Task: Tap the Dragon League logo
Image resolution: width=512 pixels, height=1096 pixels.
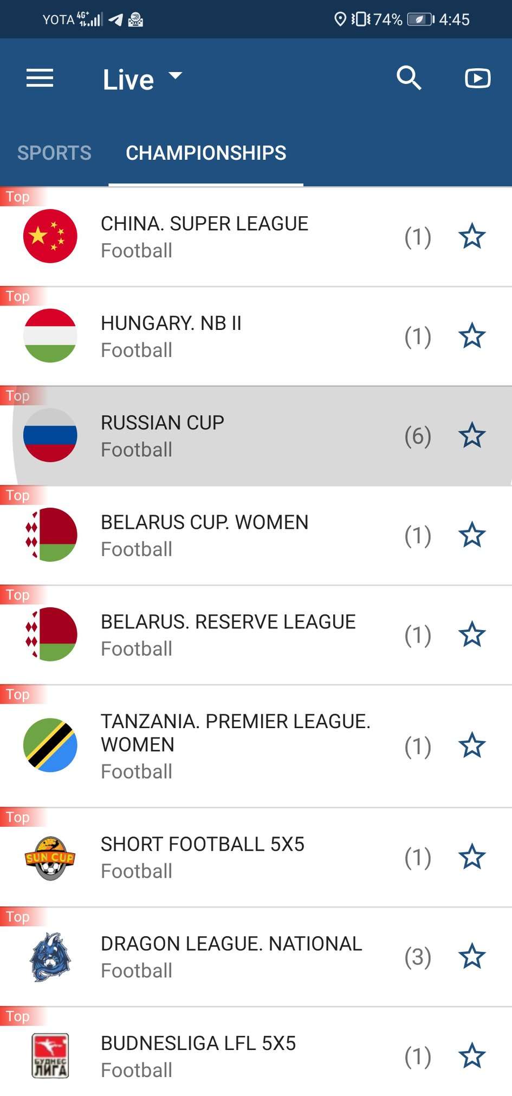Action: [50, 957]
